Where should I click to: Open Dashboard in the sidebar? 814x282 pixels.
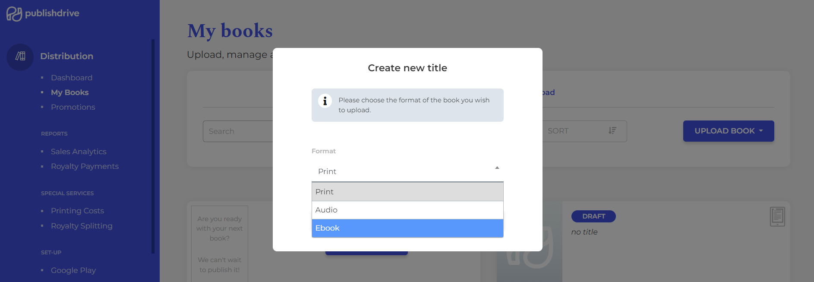point(72,78)
